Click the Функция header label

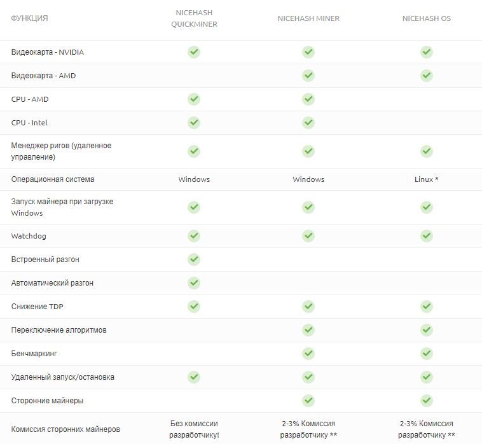pyautogui.click(x=29, y=18)
